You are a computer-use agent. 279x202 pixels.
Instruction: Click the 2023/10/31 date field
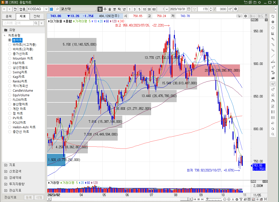coord(178,9)
